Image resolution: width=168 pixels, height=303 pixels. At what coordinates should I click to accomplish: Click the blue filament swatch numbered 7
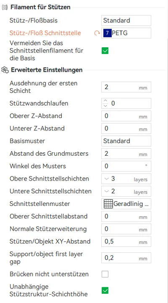107,33
